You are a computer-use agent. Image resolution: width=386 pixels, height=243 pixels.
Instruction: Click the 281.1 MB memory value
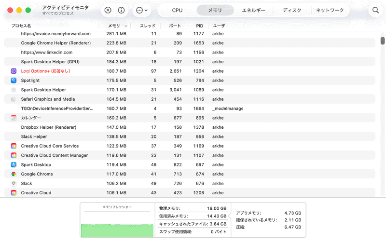pyautogui.click(x=116, y=34)
